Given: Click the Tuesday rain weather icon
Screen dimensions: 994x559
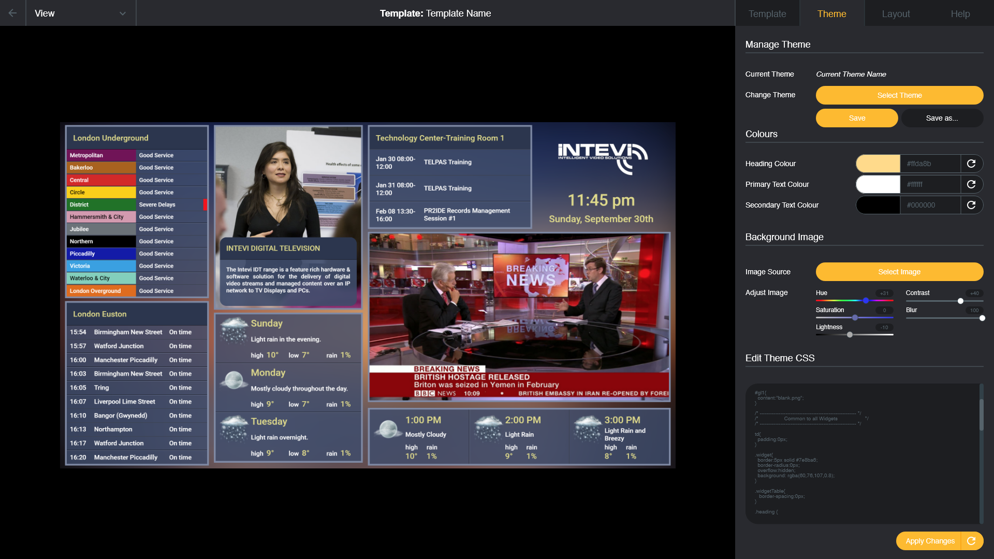Looking at the screenshot, I should tap(233, 429).
